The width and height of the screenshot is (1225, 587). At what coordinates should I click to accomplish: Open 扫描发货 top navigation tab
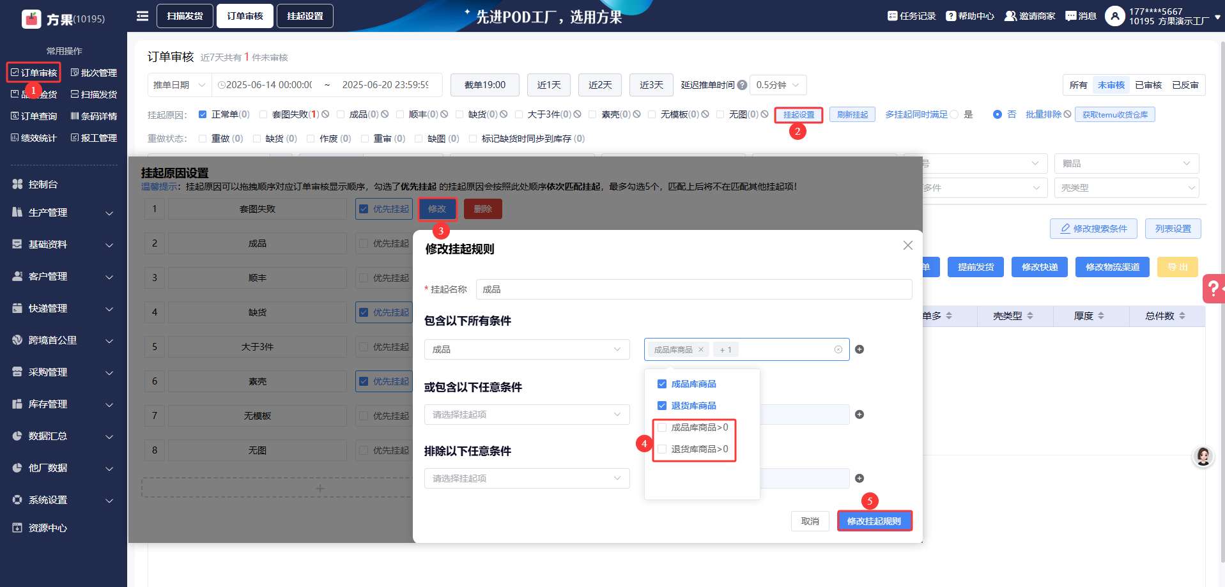[185, 16]
